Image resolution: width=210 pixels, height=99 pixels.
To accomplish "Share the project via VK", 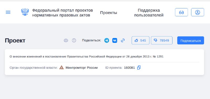I will click(x=115, y=40).
